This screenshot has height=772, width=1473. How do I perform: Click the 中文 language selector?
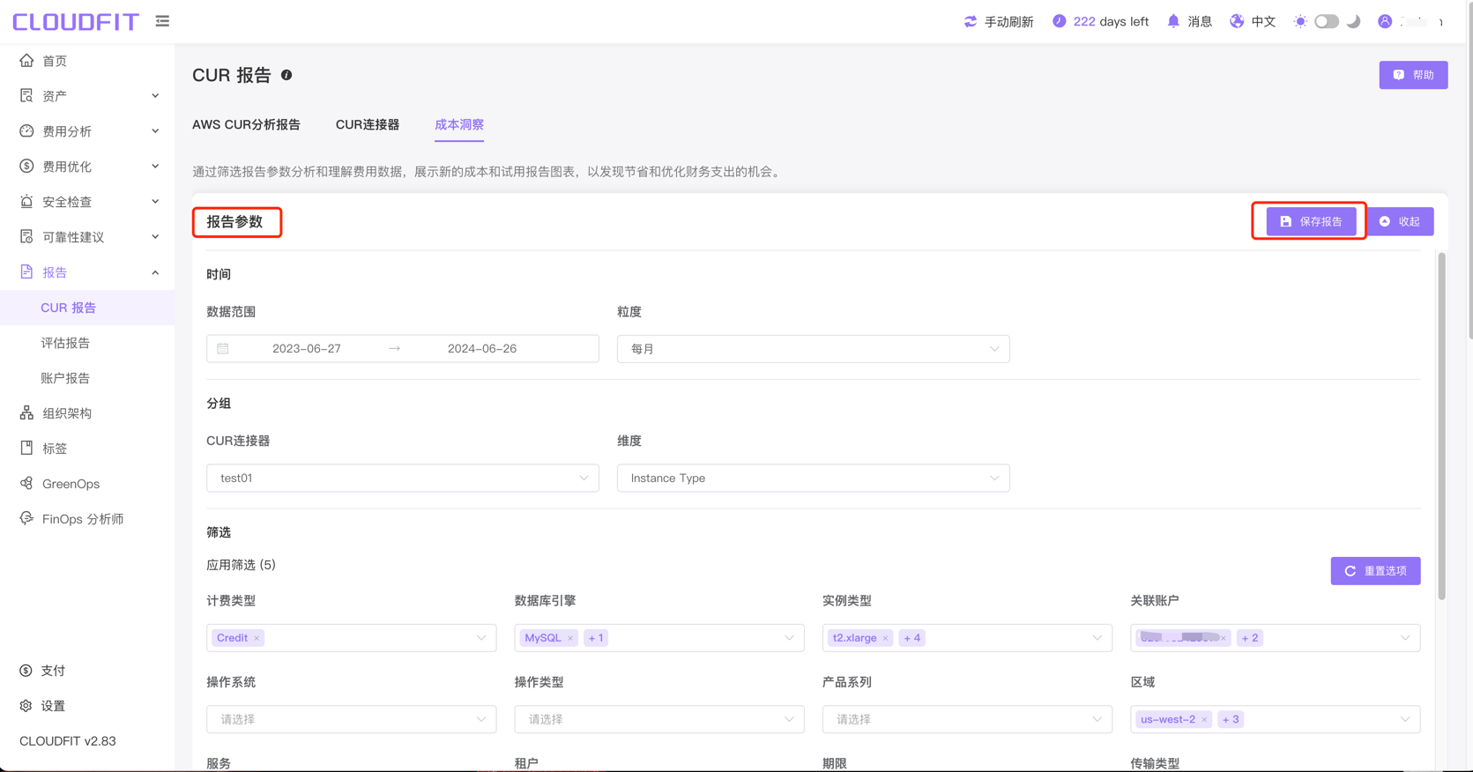pos(1263,21)
